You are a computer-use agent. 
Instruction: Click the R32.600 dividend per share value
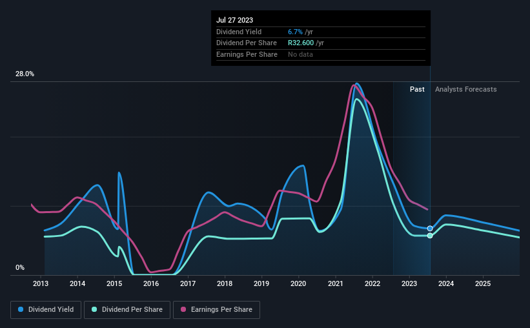pyautogui.click(x=301, y=43)
